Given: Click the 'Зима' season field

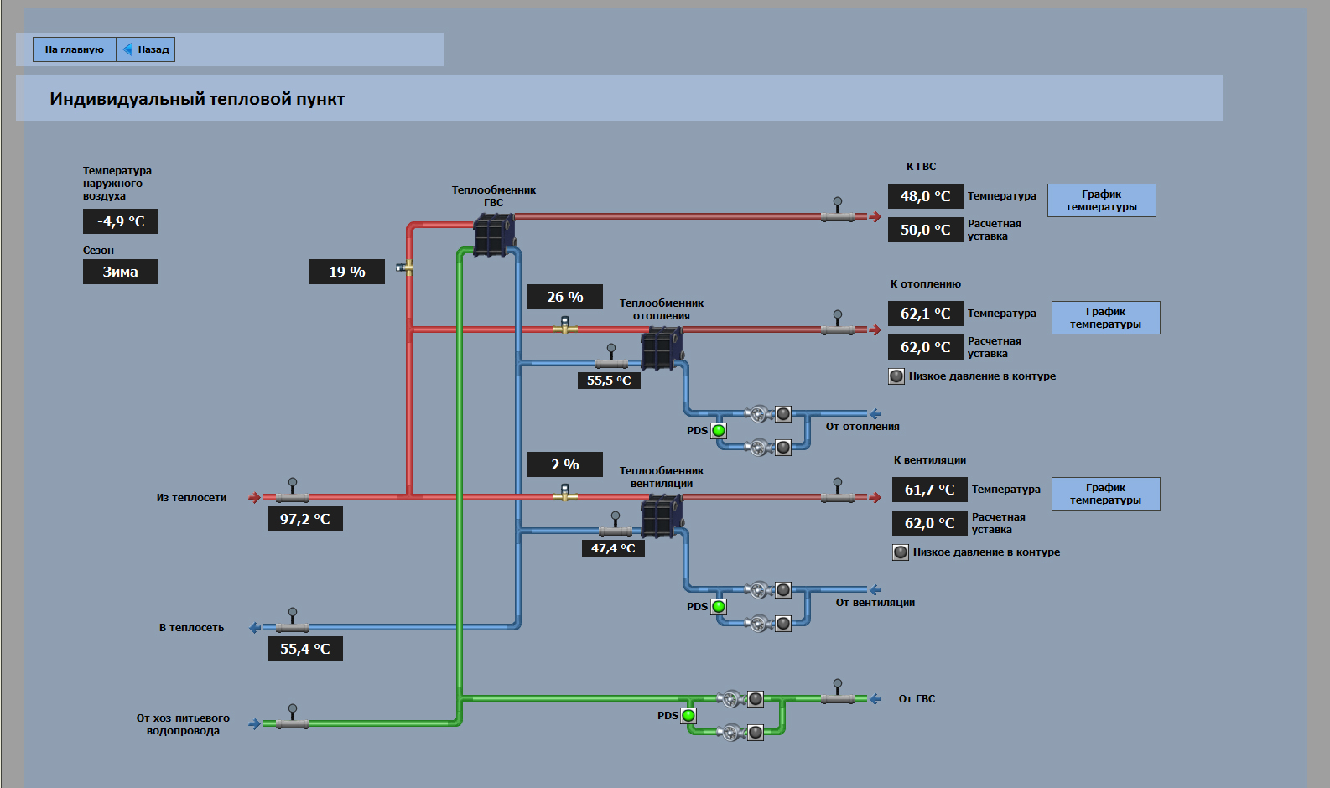Looking at the screenshot, I should [x=120, y=272].
